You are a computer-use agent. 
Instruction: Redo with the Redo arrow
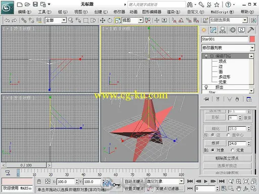pyautogui.click(x=15, y=20)
